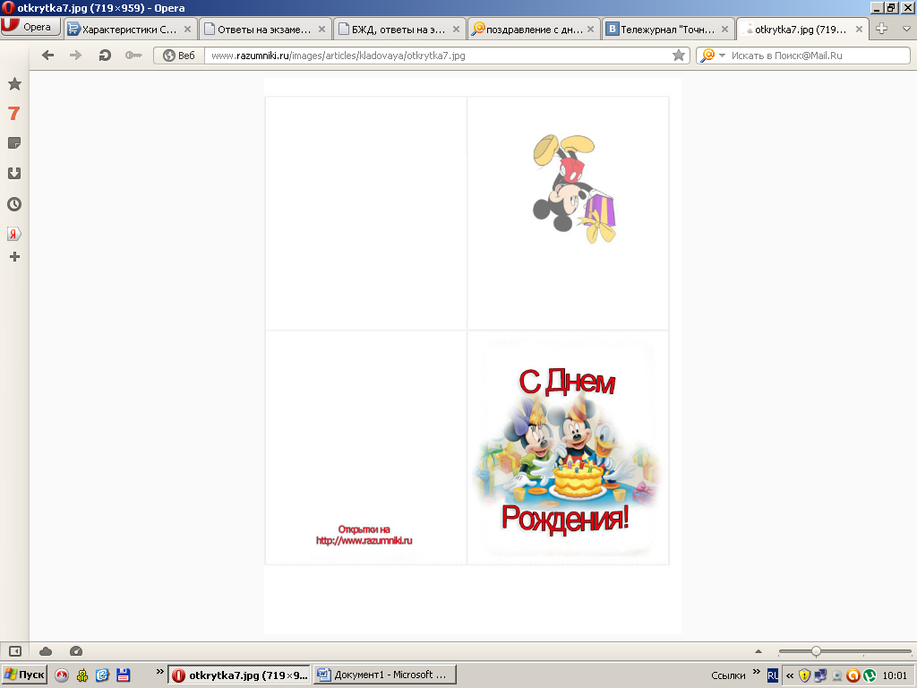
Task: Go back to the previous page
Action: click(48, 56)
